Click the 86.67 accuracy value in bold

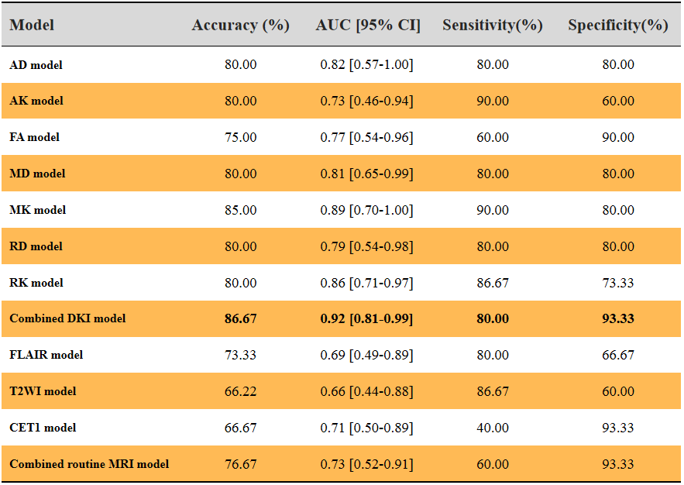click(x=240, y=318)
